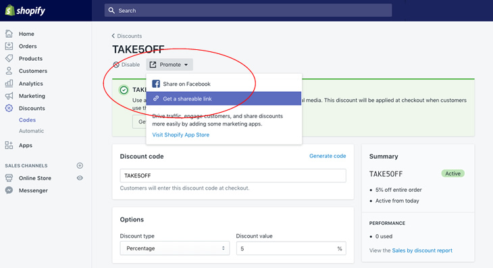View online store eye icon

point(80,178)
